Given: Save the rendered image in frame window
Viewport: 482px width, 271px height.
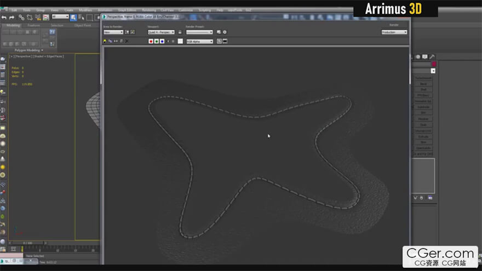Looking at the screenshot, I should tap(105, 41).
